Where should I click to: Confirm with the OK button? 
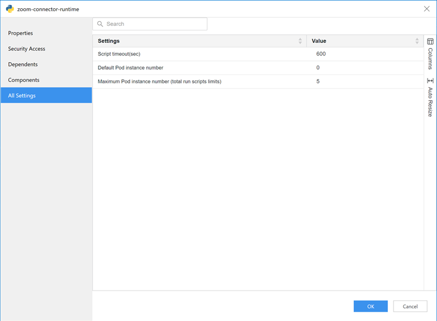coord(370,306)
